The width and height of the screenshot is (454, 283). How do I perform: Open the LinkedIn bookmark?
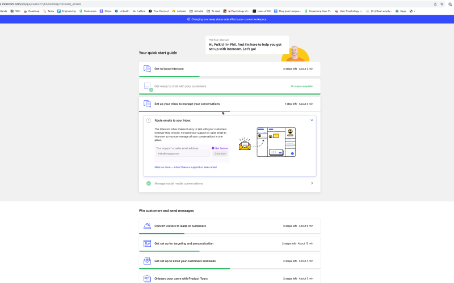[122, 11]
